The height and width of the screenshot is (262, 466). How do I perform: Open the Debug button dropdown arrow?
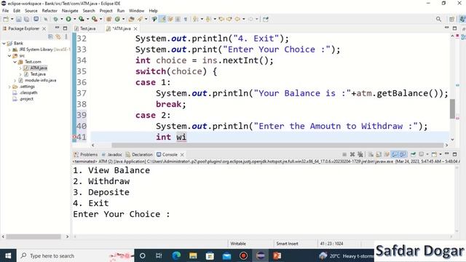pyautogui.click(x=61, y=19)
